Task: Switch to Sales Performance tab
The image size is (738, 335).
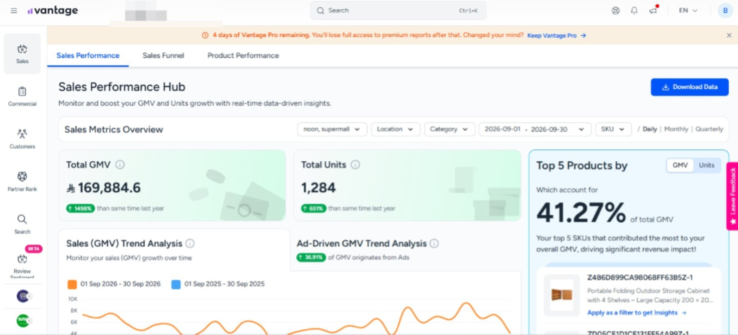Action: (x=88, y=55)
